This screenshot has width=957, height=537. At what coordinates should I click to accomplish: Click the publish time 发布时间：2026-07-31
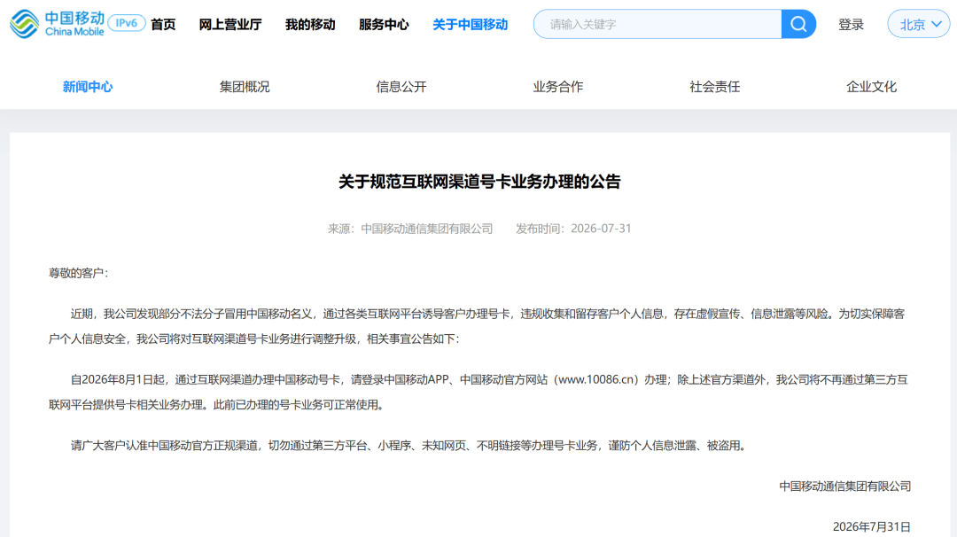click(573, 229)
